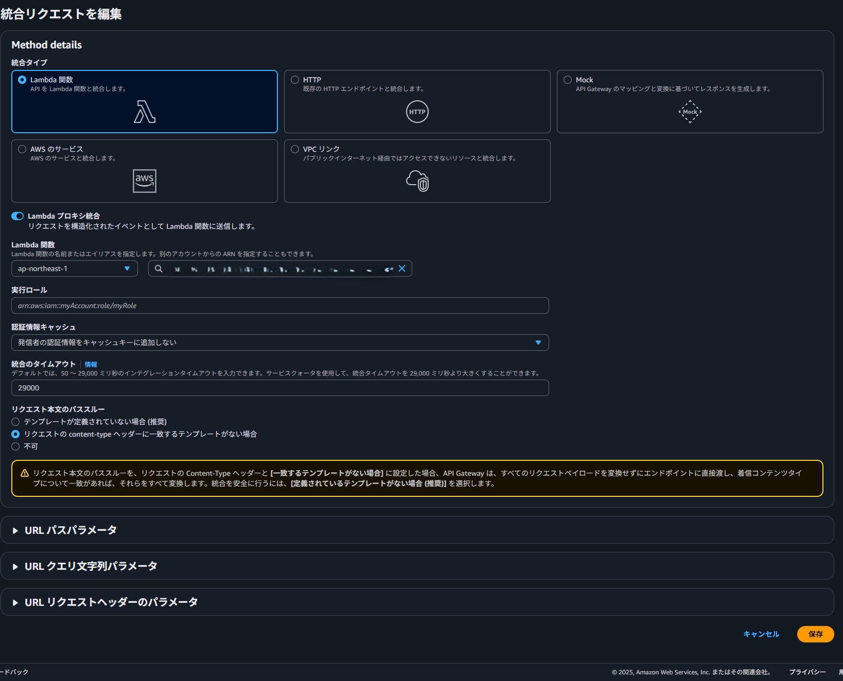The height and width of the screenshot is (681, 843).
Task: Click the VPC link cloud shield icon
Action: [417, 181]
